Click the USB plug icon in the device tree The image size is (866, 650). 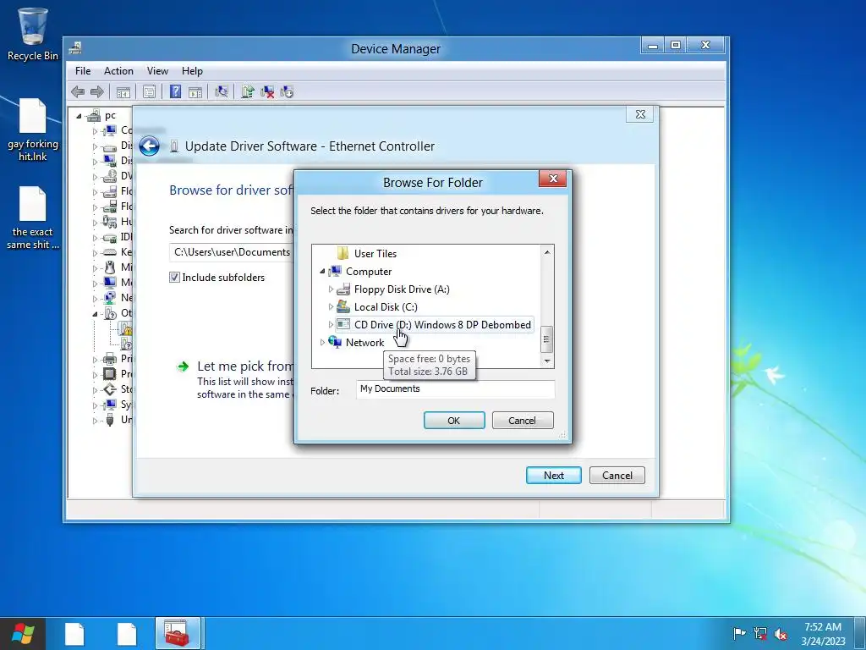coord(110,420)
